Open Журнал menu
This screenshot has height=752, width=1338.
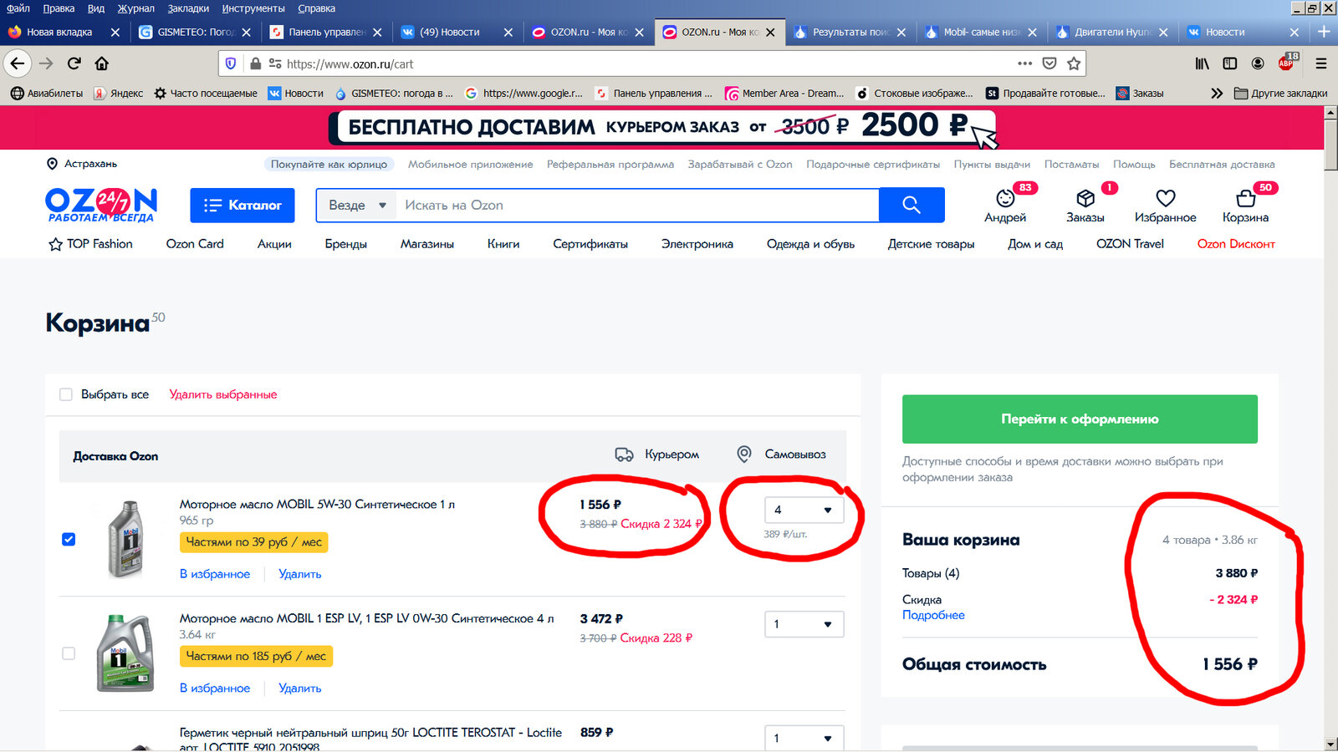tap(136, 8)
